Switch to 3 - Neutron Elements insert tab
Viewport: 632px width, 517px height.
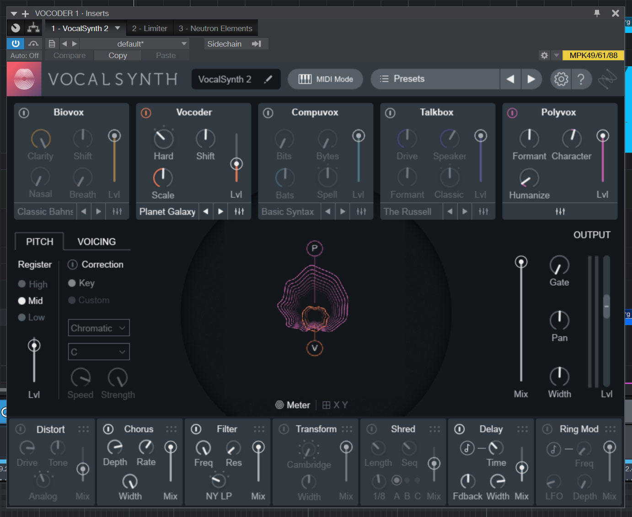pos(215,28)
